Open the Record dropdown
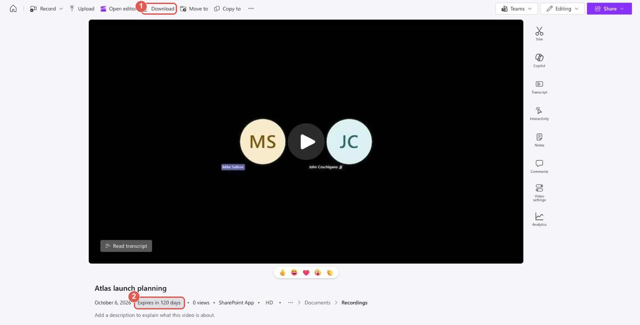 46,8
